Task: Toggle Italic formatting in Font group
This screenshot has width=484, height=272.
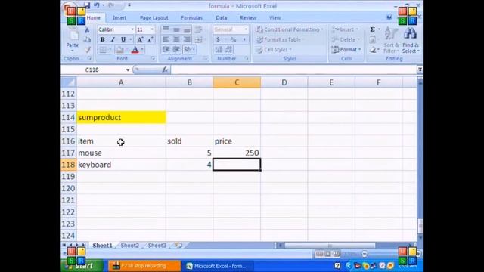Action: click(113, 39)
